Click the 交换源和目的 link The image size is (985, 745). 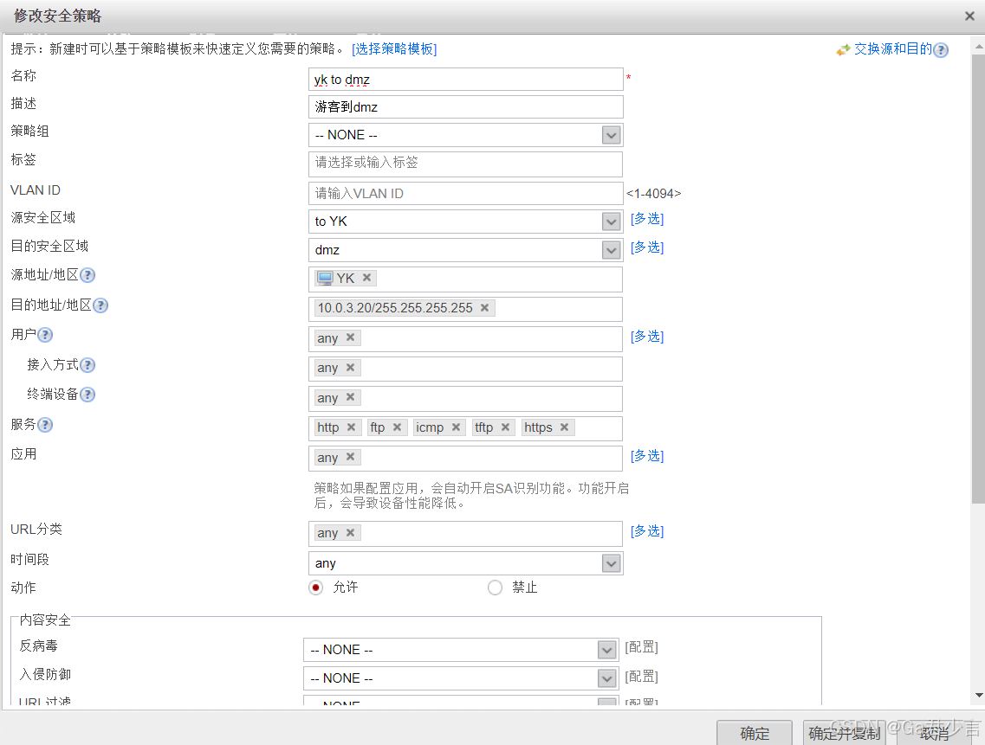click(x=892, y=49)
